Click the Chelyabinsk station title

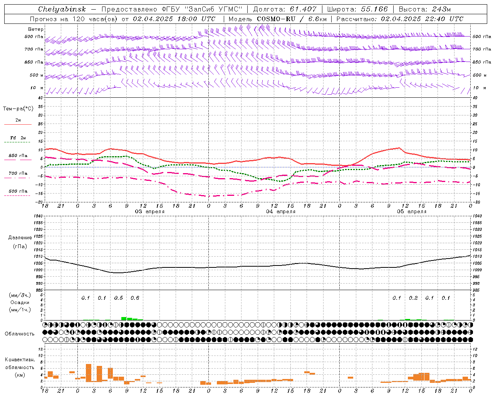[x=62, y=9]
